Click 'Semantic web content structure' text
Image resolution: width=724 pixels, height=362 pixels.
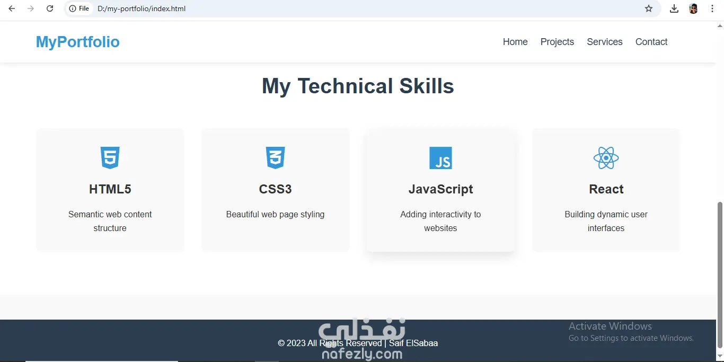coord(110,221)
